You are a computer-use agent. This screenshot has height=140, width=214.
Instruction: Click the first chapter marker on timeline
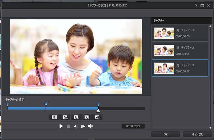[x=7, y=104]
